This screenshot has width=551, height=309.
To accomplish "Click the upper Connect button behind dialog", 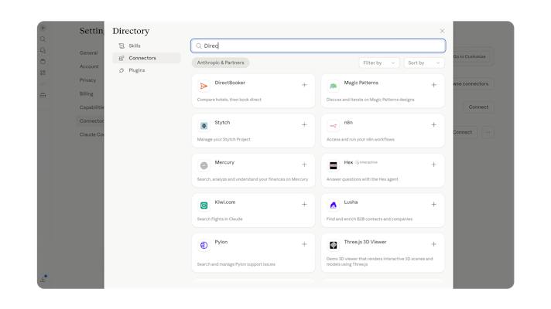I will tap(478, 107).
